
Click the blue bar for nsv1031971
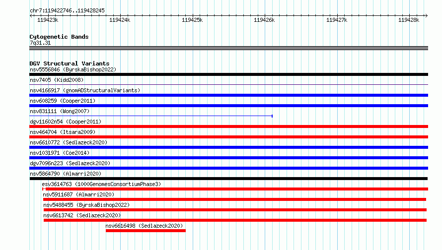pyautogui.click(x=228, y=158)
